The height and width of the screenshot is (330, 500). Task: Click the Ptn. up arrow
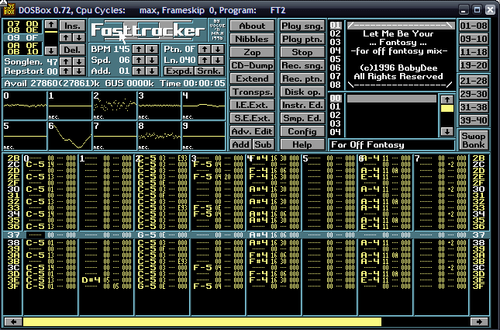tap(205, 49)
